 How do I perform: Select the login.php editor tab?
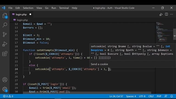click(x=21, y=15)
